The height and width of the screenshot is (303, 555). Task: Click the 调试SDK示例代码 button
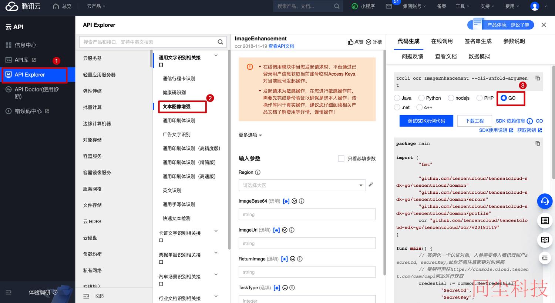[x=426, y=121]
